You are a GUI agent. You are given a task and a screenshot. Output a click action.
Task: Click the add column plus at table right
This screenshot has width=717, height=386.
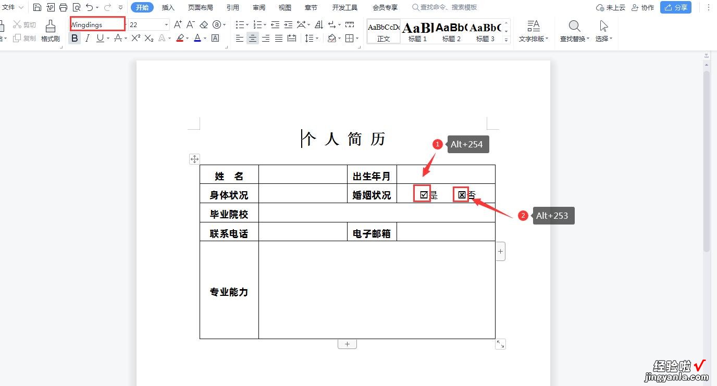pos(500,251)
